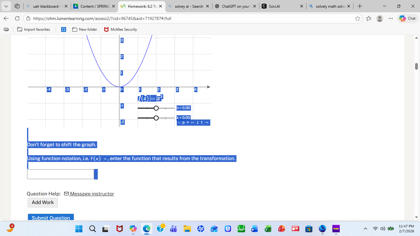Pan the graph up with the up arrow
This screenshot has width=420, height=236.
(x=202, y=123)
